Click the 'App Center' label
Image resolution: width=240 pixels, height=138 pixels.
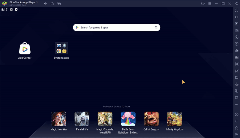(25, 58)
